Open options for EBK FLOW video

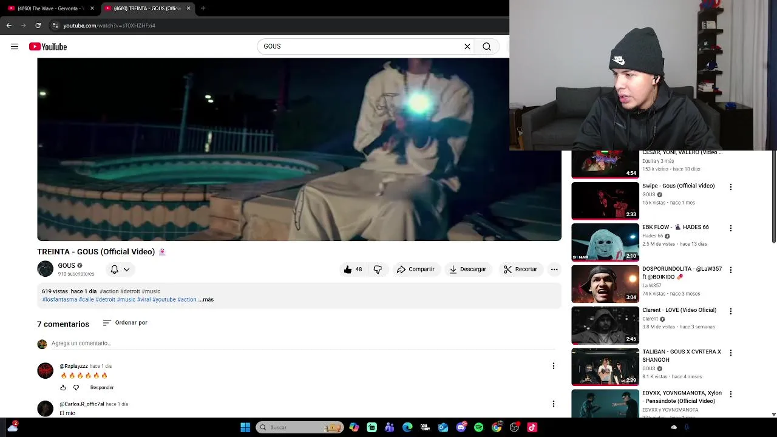(731, 228)
